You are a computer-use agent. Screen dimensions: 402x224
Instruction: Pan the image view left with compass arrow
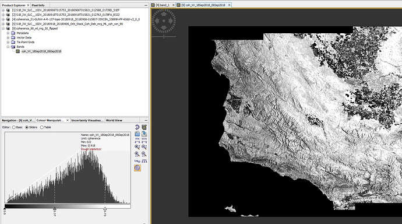coord(157,21)
